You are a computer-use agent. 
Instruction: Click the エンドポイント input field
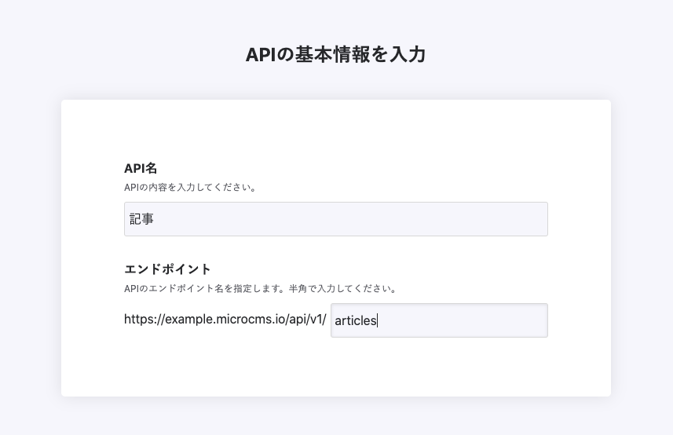click(x=439, y=320)
